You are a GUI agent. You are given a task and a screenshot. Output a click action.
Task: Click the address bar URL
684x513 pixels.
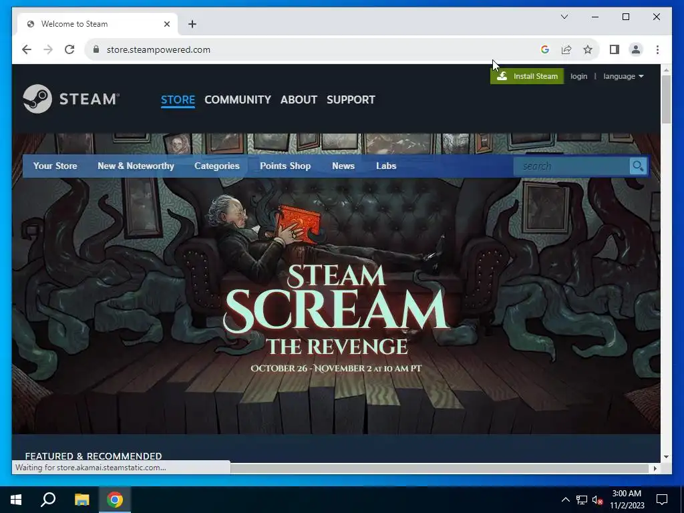[x=158, y=49]
